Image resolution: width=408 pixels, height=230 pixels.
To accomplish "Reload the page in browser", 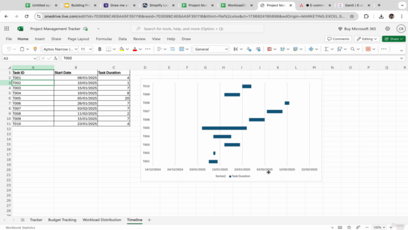I will click(27, 17).
